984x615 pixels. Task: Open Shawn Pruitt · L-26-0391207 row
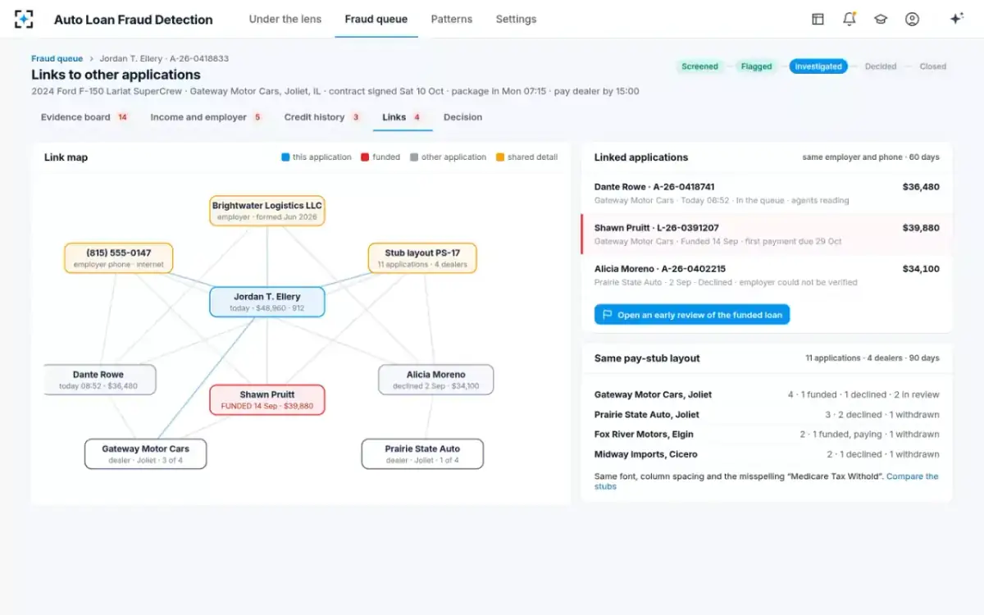point(767,235)
